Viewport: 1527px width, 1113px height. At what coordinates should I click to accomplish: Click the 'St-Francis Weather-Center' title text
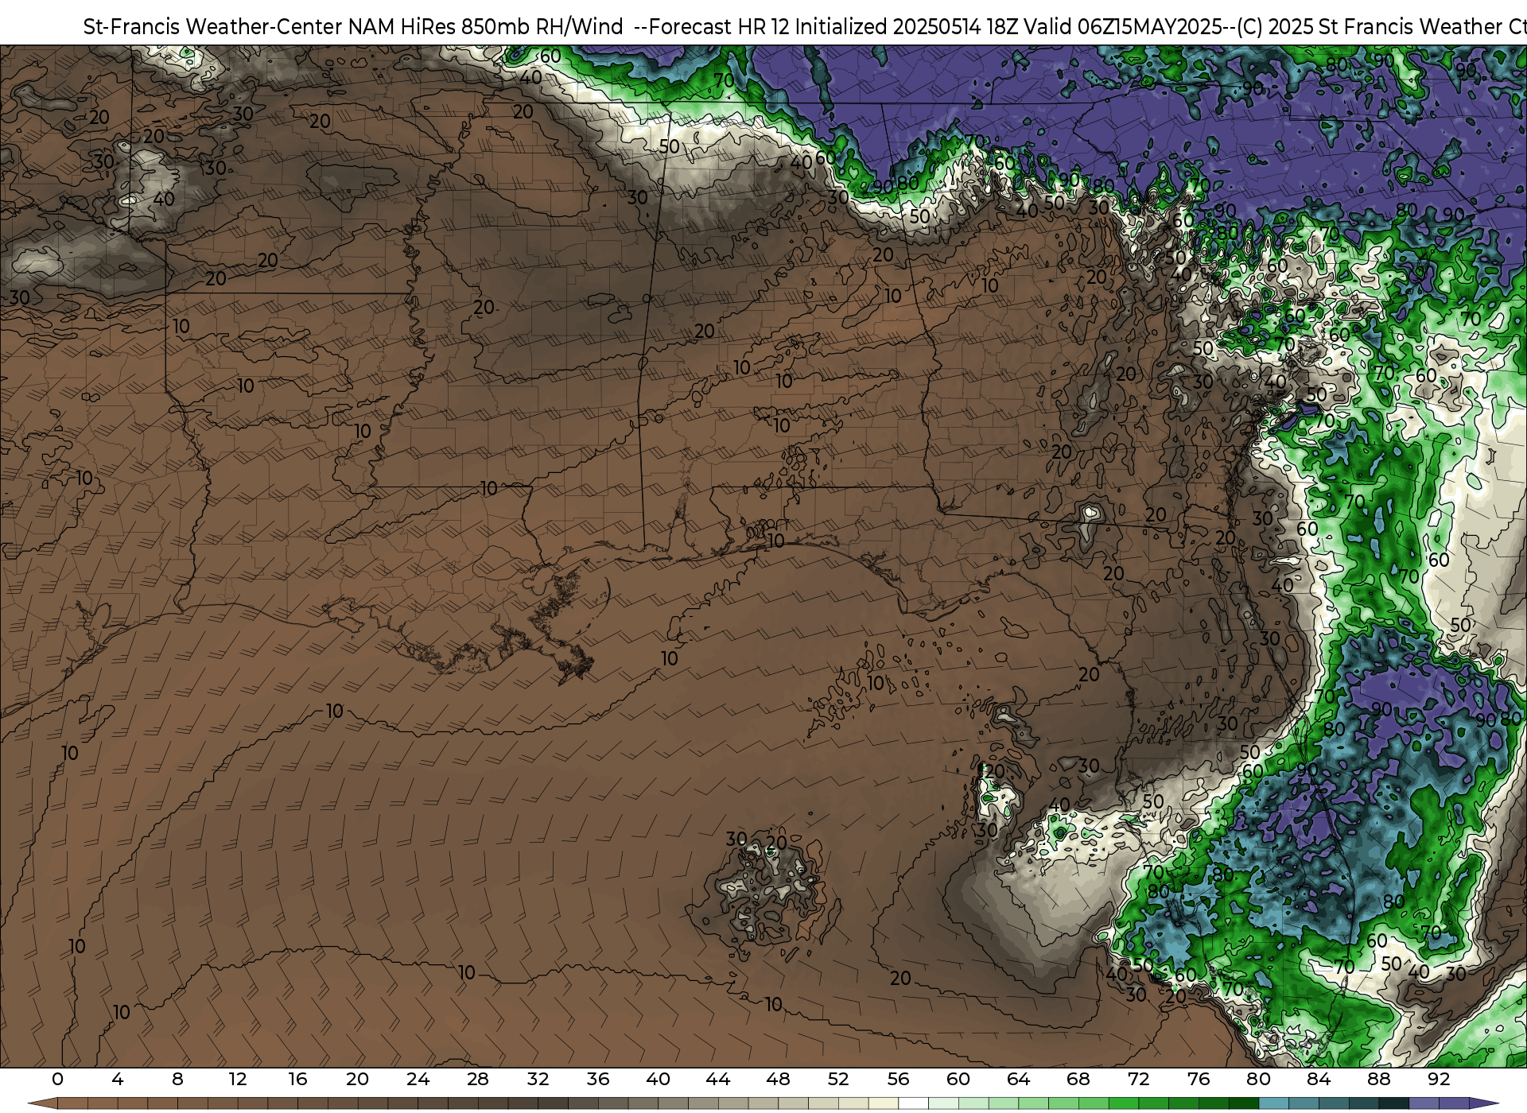click(213, 27)
